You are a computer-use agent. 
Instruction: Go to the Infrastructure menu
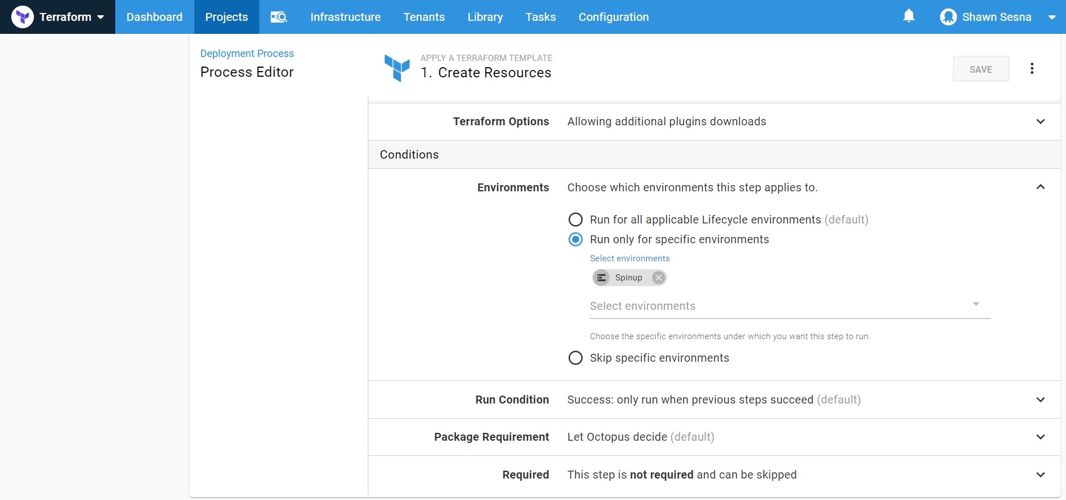pos(345,17)
